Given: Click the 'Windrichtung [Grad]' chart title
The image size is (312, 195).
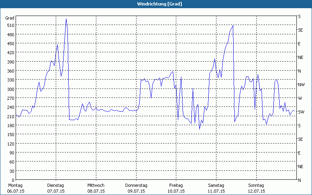Looking at the screenshot, I should [x=160, y=4].
